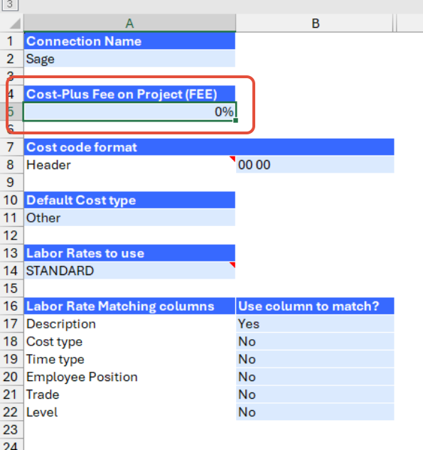Click the comment indicator on STANDARD cell
Screen dimensions: 423x450
pos(232,265)
